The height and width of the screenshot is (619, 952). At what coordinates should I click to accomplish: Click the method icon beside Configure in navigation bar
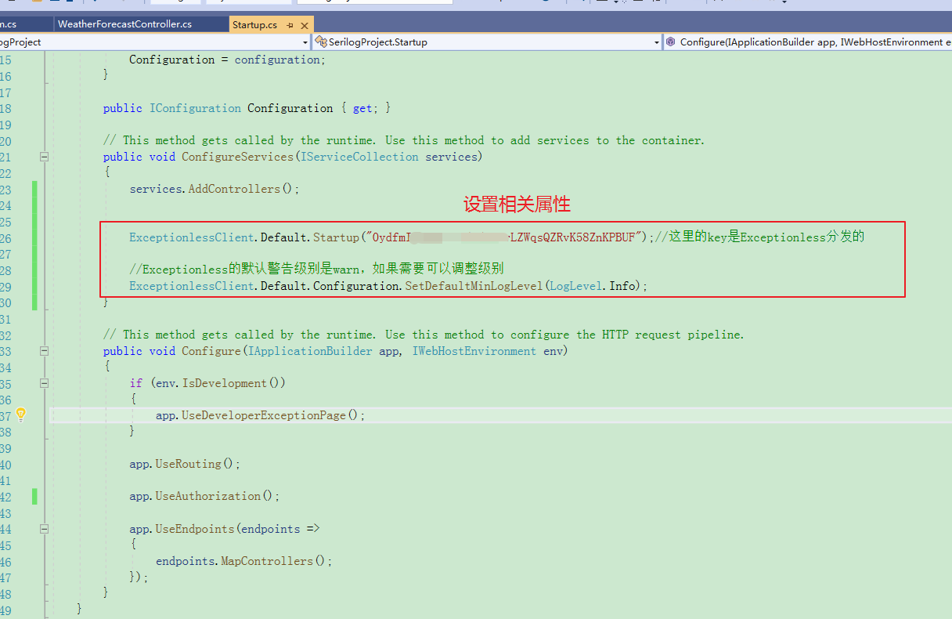point(670,42)
